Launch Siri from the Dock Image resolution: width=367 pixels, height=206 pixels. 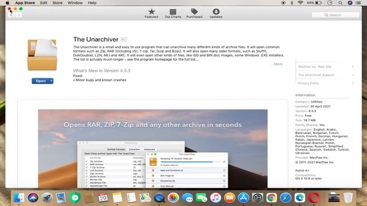pyautogui.click(x=33, y=197)
